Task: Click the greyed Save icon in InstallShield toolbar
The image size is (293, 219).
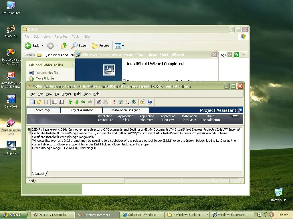Action: click(46, 102)
